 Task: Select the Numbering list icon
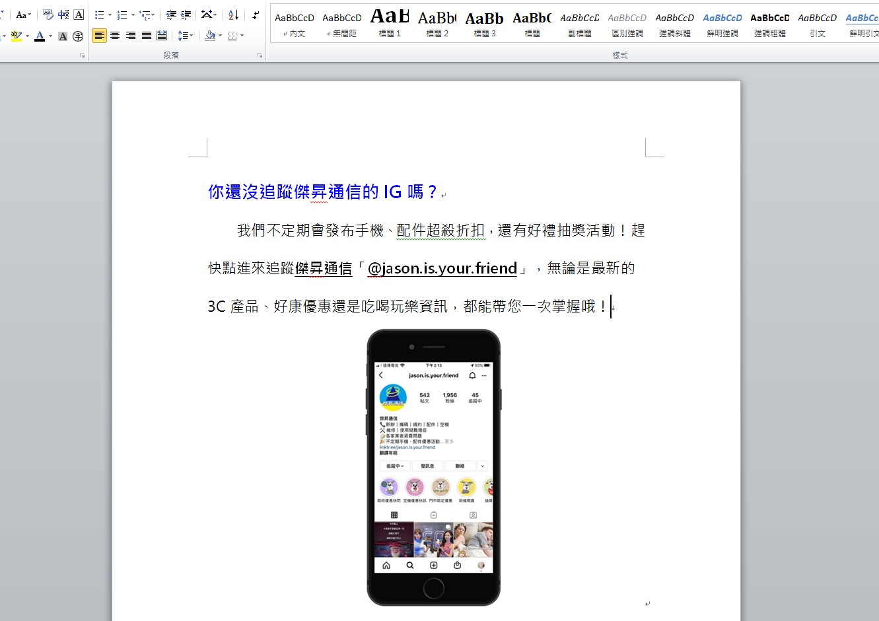point(122,15)
